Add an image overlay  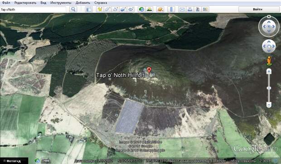tap(123, 9)
